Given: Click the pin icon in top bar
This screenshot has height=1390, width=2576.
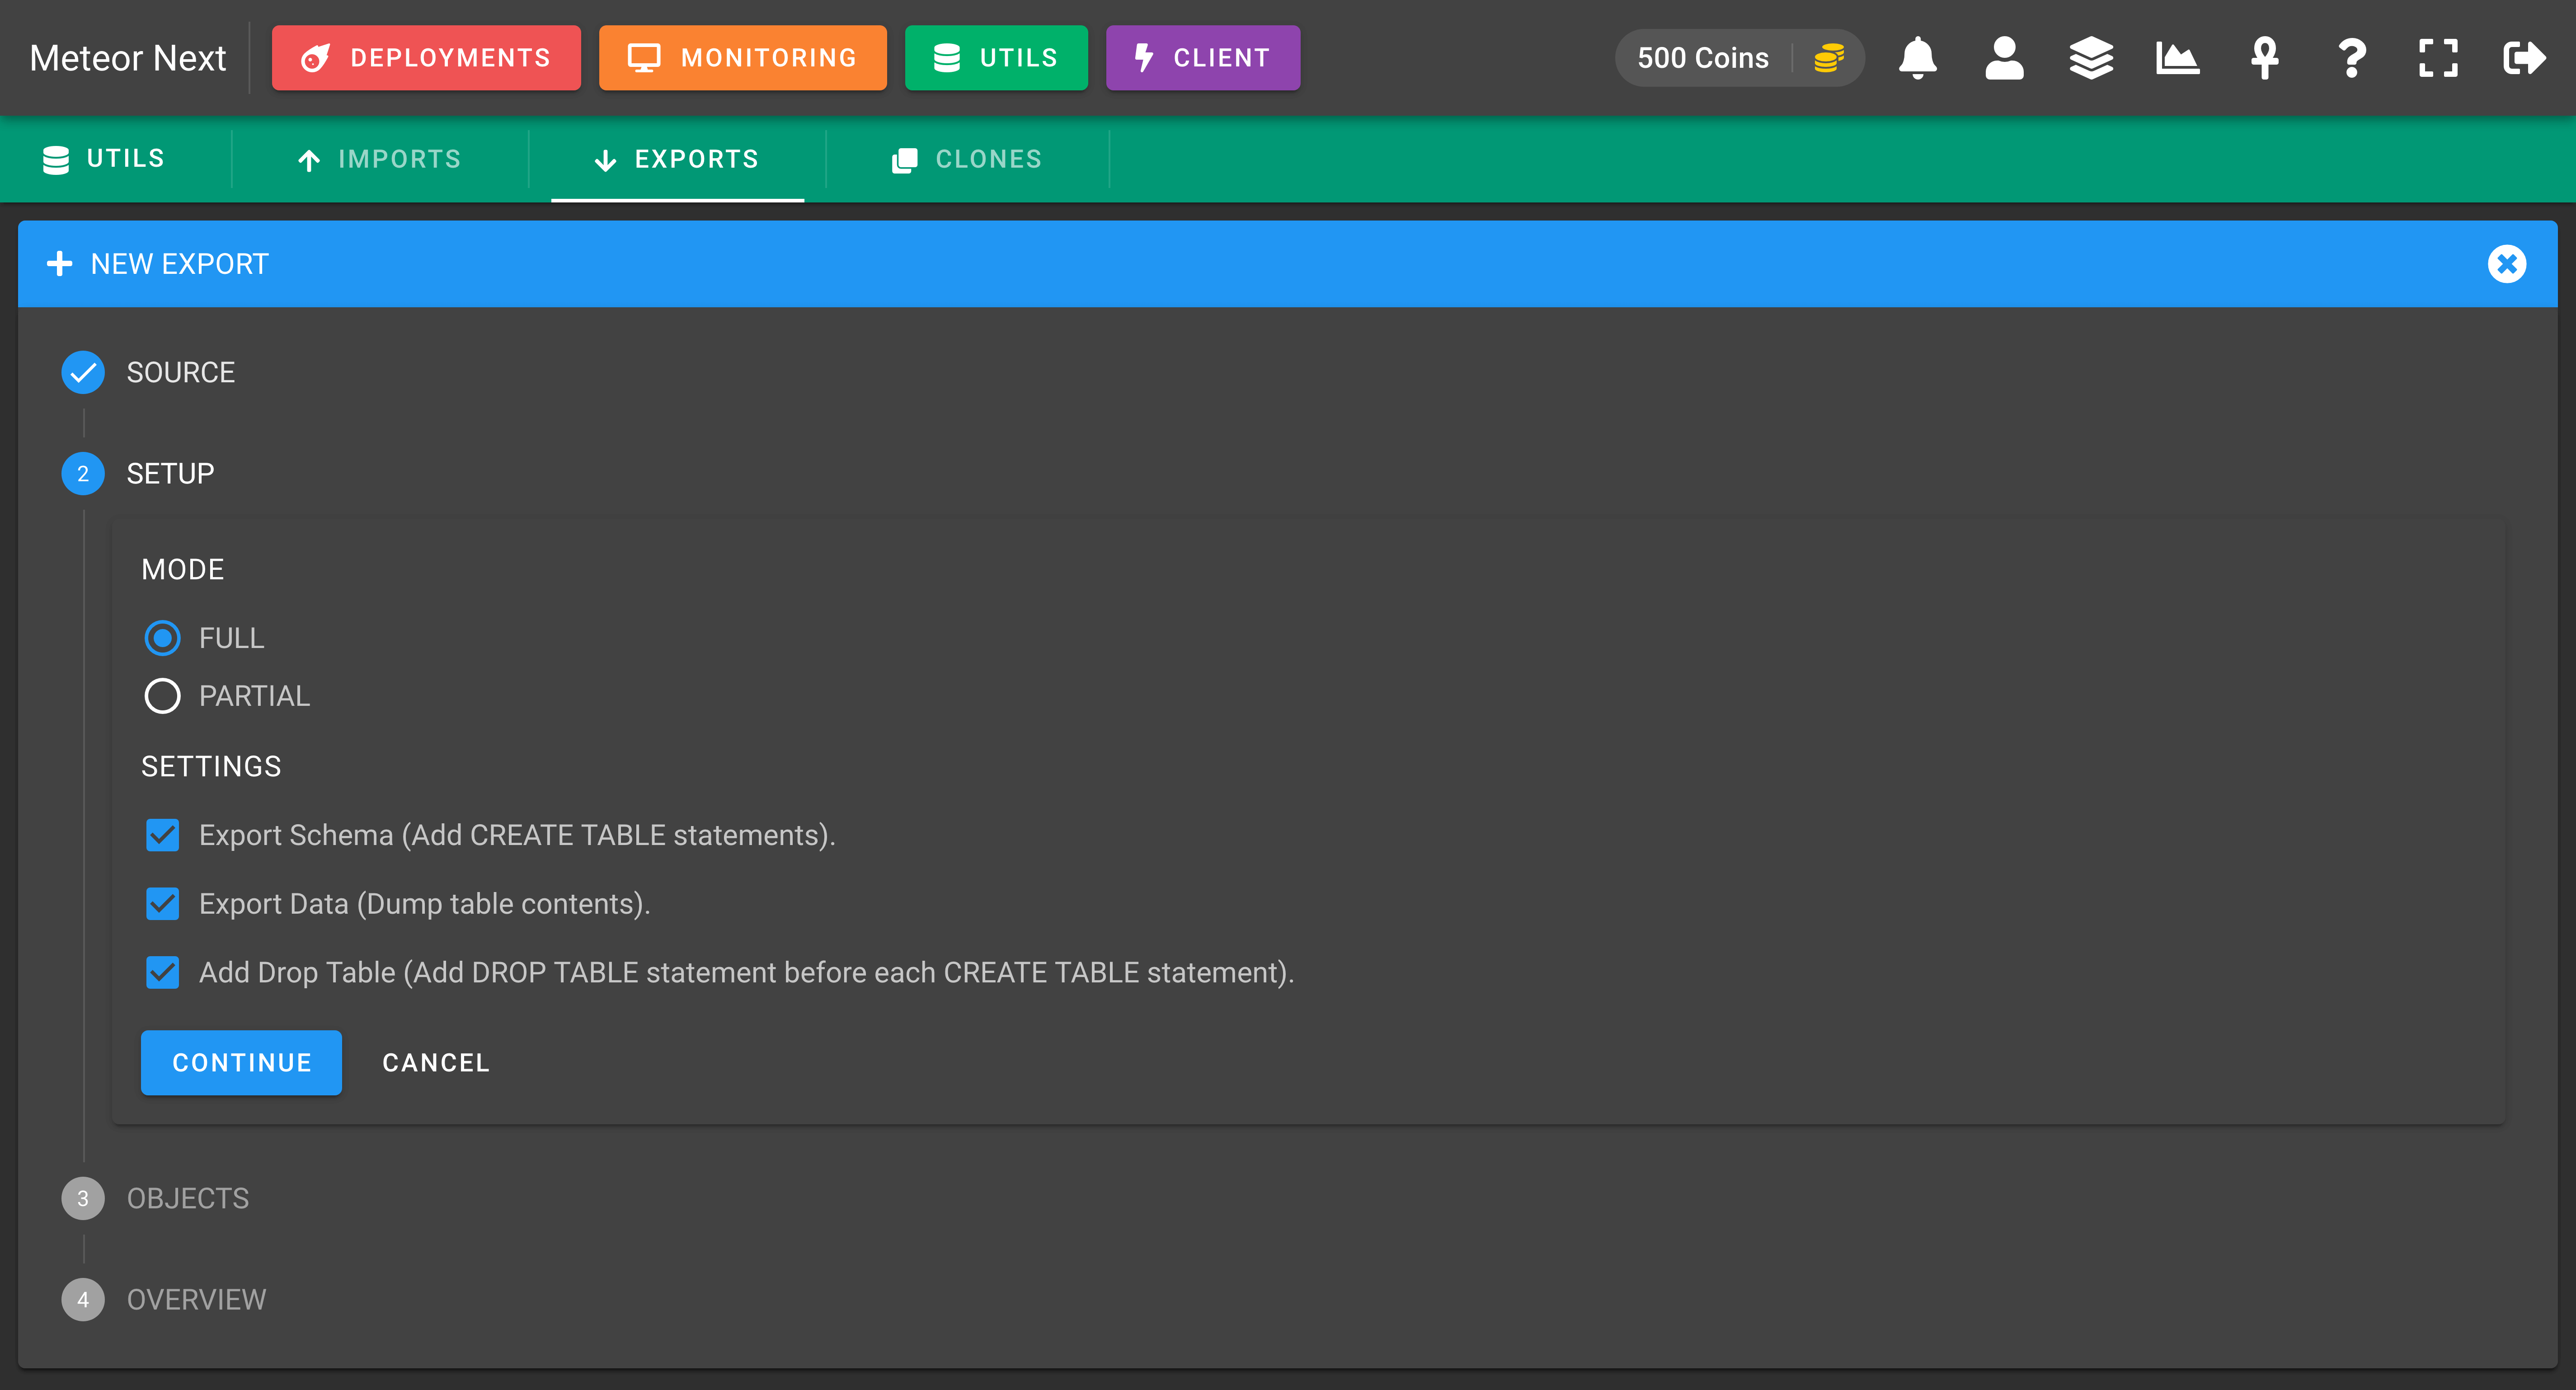Looking at the screenshot, I should click(x=2264, y=58).
